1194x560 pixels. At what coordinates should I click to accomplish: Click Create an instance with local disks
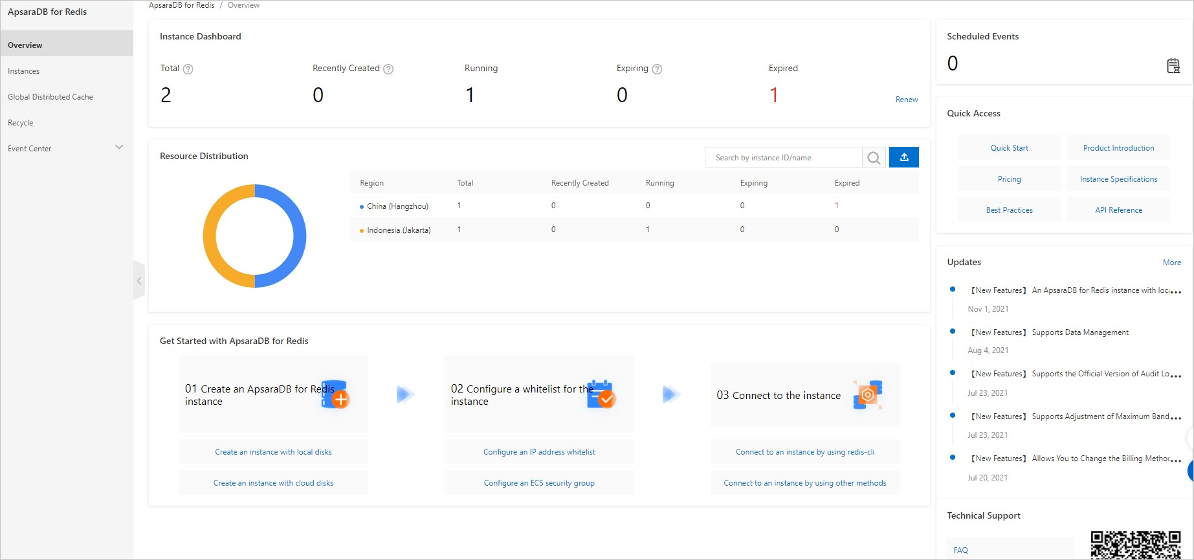[273, 452]
